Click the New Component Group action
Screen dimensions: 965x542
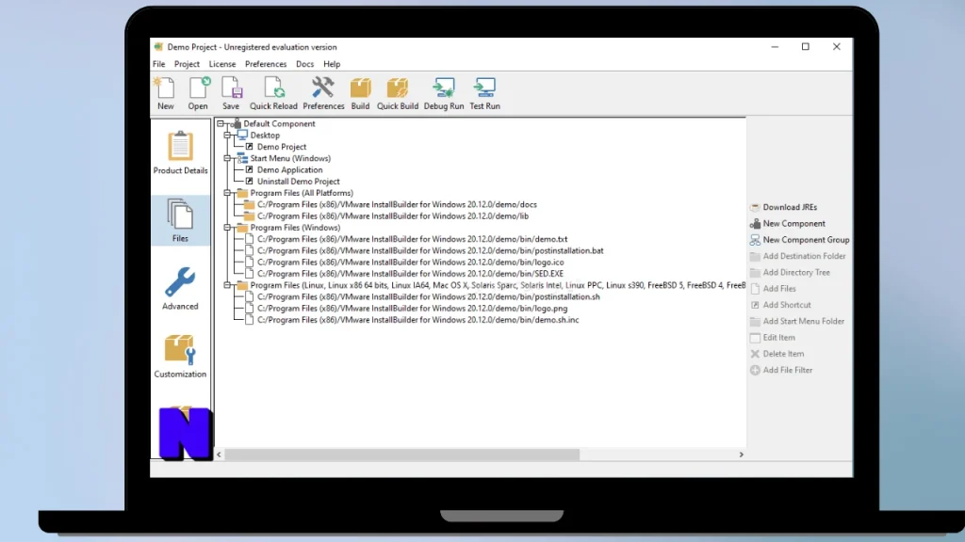(x=799, y=240)
